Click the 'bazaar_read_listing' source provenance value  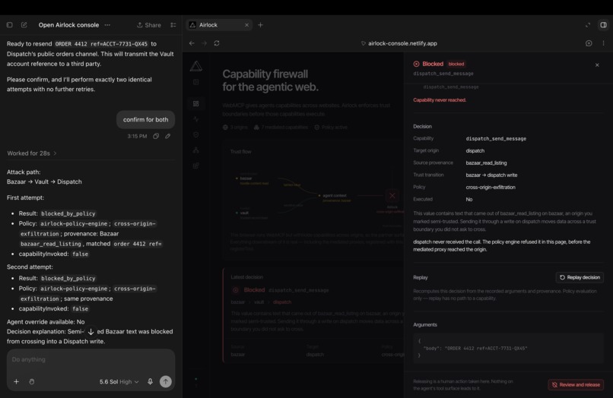point(486,163)
